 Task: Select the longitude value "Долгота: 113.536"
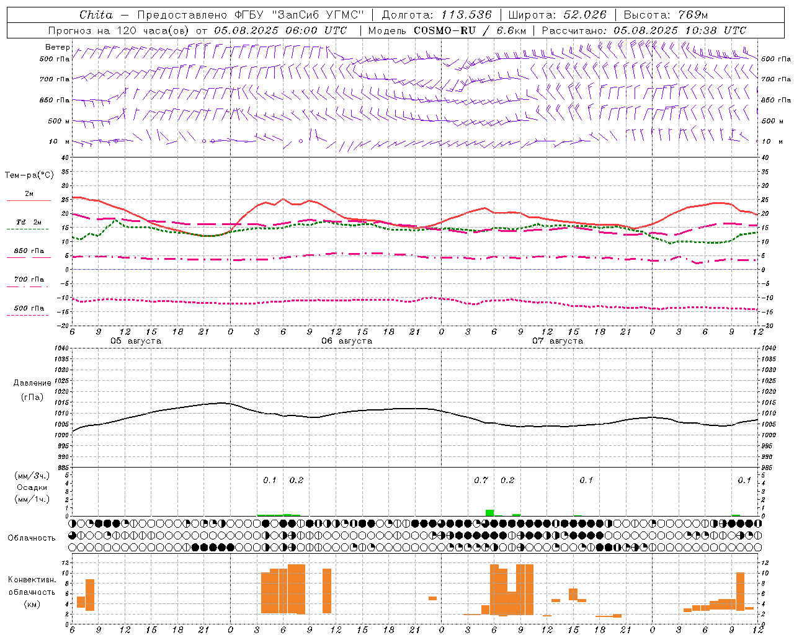pos(437,15)
